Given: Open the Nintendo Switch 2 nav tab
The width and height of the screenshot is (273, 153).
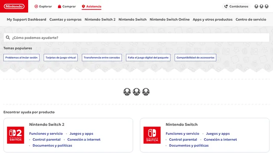Looking at the screenshot, I should [x=100, y=20].
